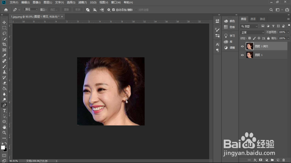Add a layer mask from panel bottom
This screenshot has width=291, height=163.
[260, 160]
